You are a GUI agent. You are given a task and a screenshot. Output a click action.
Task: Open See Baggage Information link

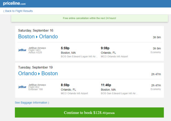pos(32,102)
